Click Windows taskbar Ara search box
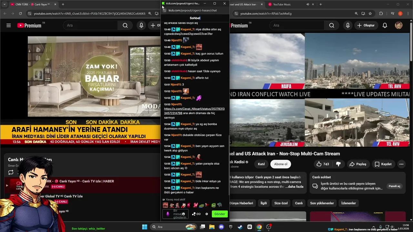The height and width of the screenshot is (232, 413). [x=174, y=227]
